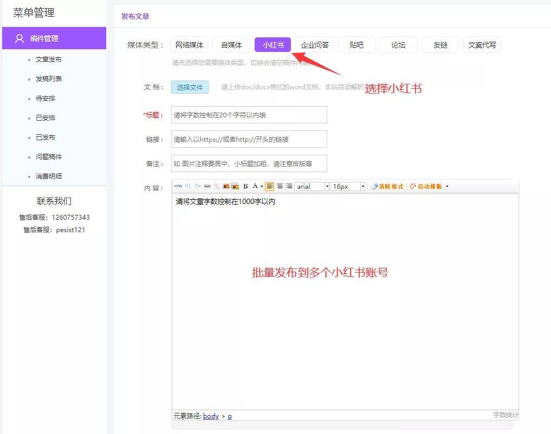Open the arial font family dropdown
Viewport: 551px width, 434px height.
click(x=312, y=187)
